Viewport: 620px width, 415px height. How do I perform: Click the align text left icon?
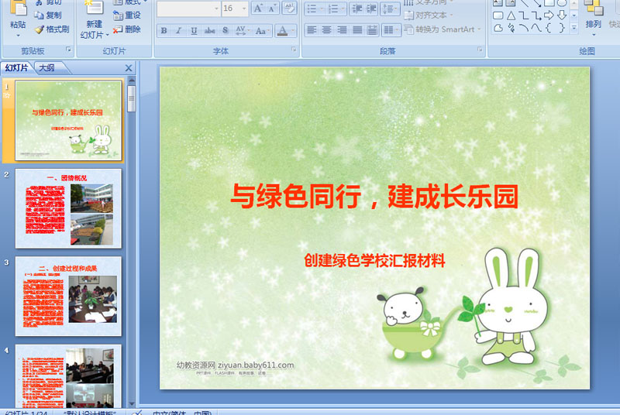point(312,30)
